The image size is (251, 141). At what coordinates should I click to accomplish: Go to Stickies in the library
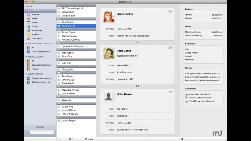pos(35,34)
